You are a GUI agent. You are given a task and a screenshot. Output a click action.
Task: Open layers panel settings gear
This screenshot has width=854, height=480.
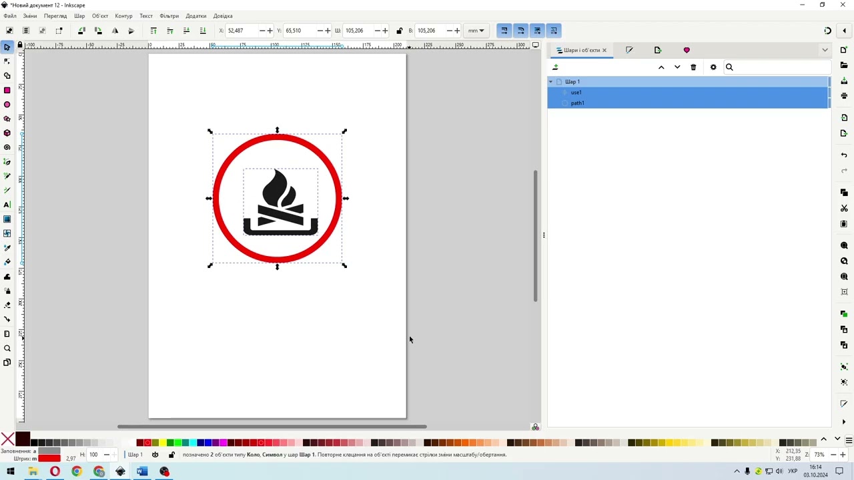point(713,67)
